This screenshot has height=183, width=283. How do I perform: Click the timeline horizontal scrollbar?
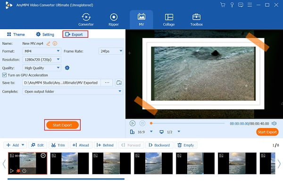click(66, 179)
